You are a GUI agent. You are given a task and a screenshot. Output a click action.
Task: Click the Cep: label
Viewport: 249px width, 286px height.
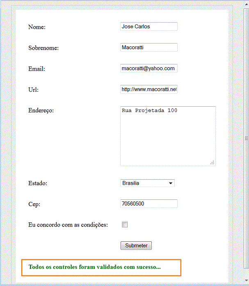pyautogui.click(x=34, y=204)
